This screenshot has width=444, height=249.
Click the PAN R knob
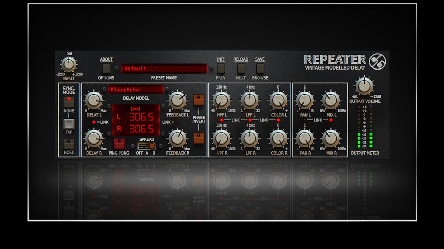click(305, 138)
